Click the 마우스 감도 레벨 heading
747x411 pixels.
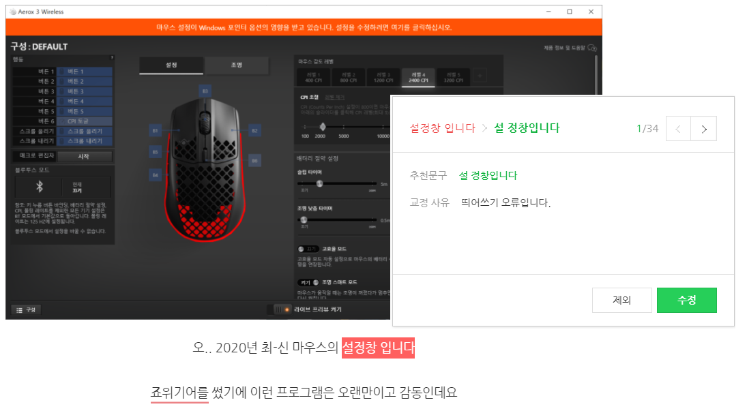(x=316, y=61)
